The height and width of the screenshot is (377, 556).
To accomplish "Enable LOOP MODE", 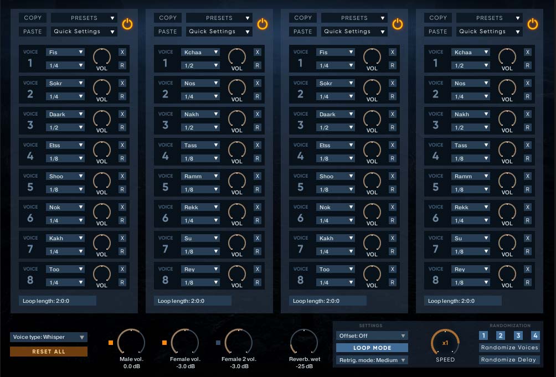I will (x=372, y=348).
